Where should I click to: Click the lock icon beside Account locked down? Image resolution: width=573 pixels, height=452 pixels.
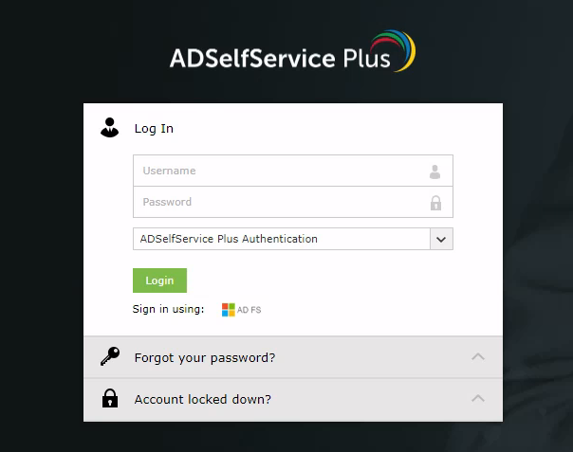click(110, 398)
